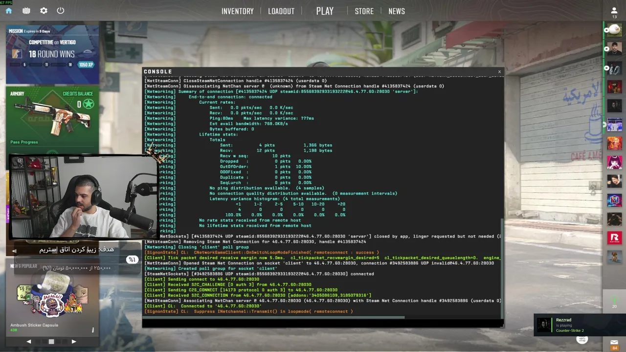Open the small dog friend avatar
This screenshot has width=626, height=352.
(614, 256)
